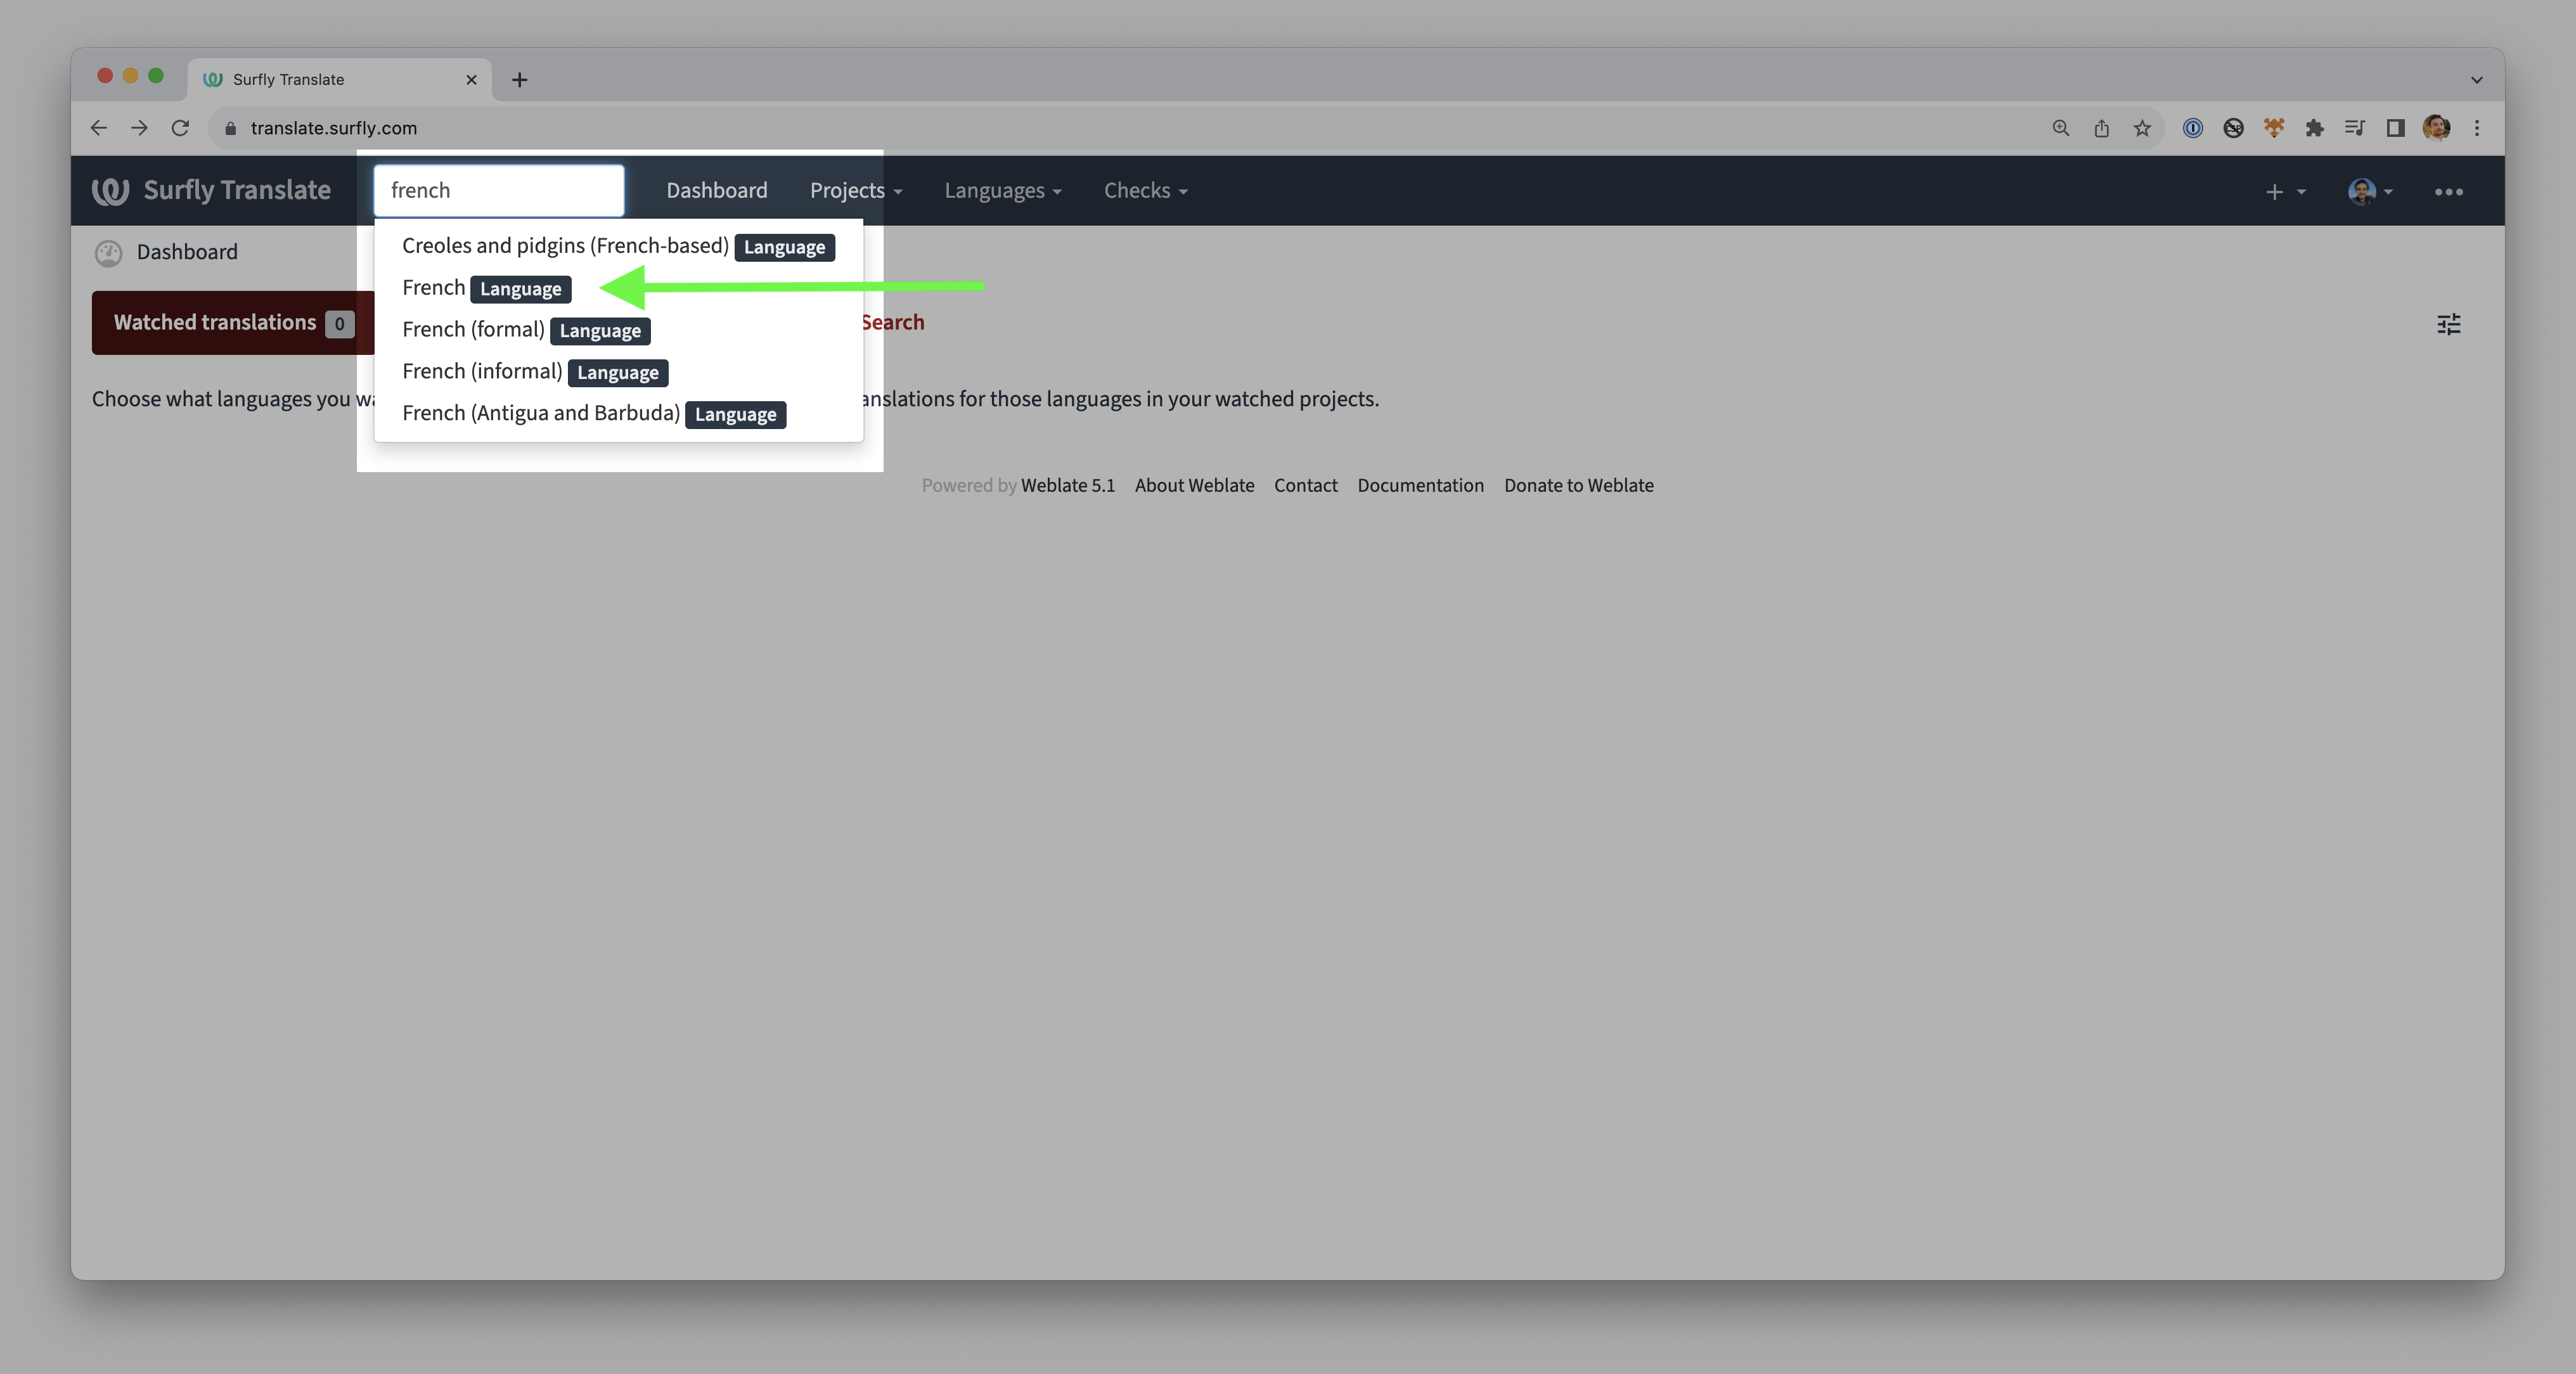Click the browser reload page icon
This screenshot has width=2576, height=1374.
180,128
